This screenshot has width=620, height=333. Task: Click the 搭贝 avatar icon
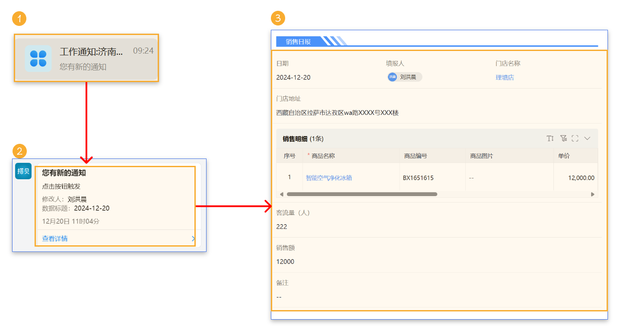click(23, 171)
